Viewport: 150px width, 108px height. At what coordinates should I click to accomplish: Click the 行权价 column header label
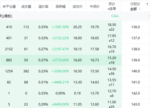click(135, 4)
